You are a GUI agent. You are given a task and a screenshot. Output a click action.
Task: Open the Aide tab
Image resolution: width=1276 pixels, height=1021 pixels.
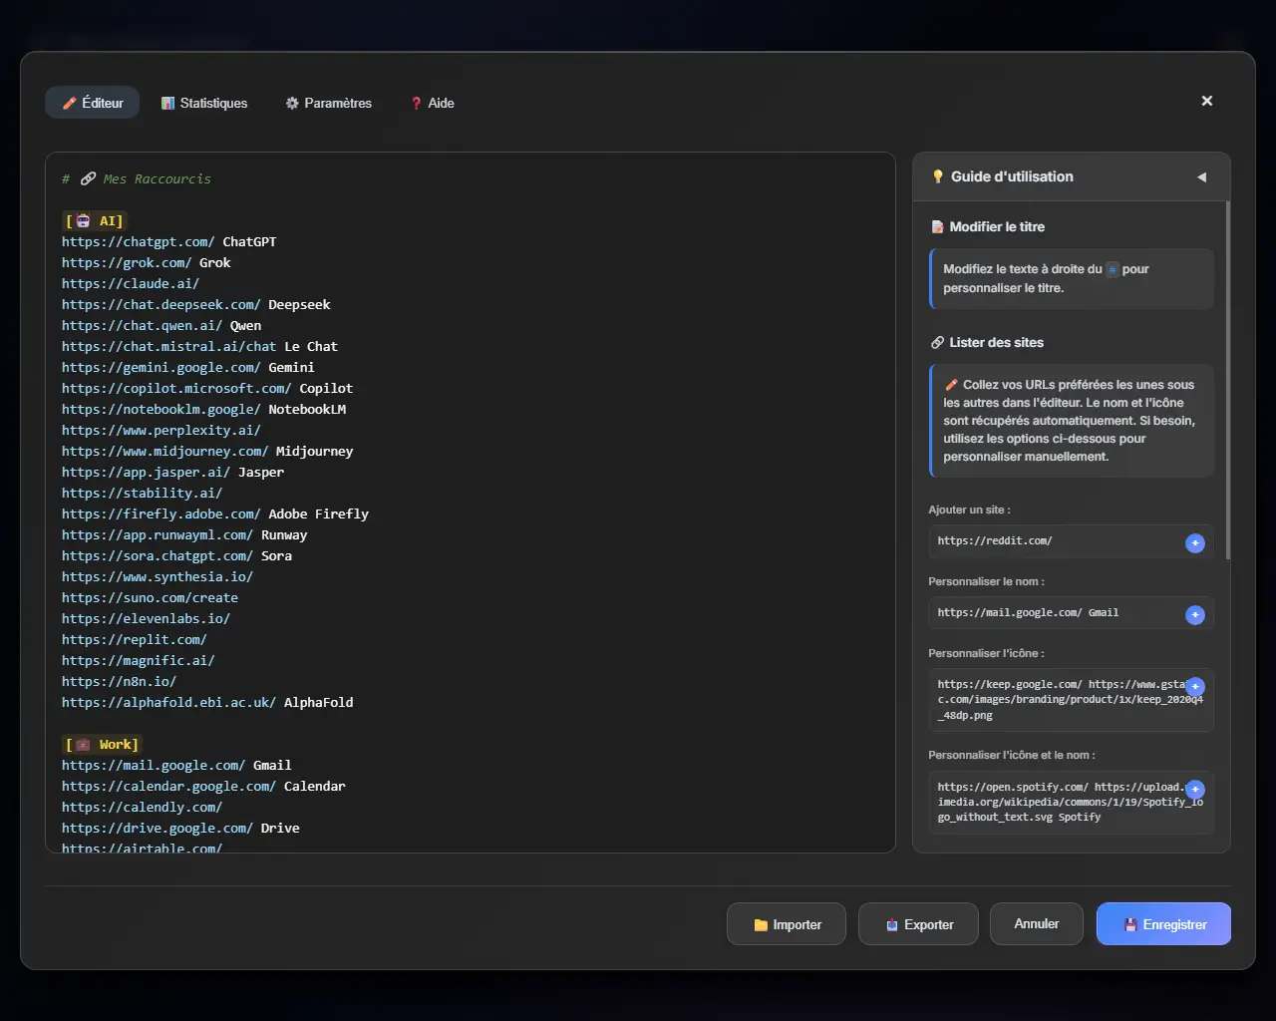[432, 103]
